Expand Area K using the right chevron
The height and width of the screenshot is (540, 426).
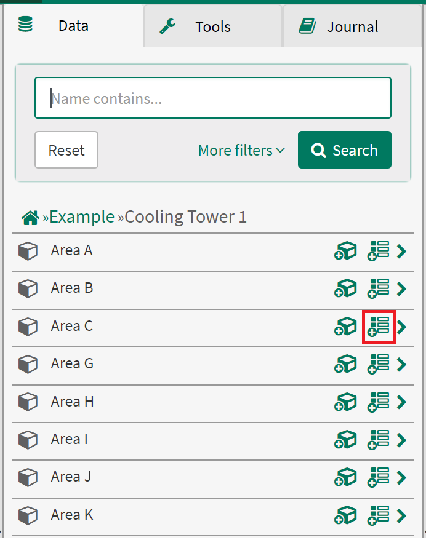click(401, 515)
